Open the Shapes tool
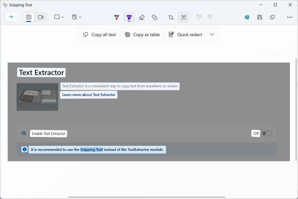The width and height of the screenshot is (298, 199). tap(155, 17)
